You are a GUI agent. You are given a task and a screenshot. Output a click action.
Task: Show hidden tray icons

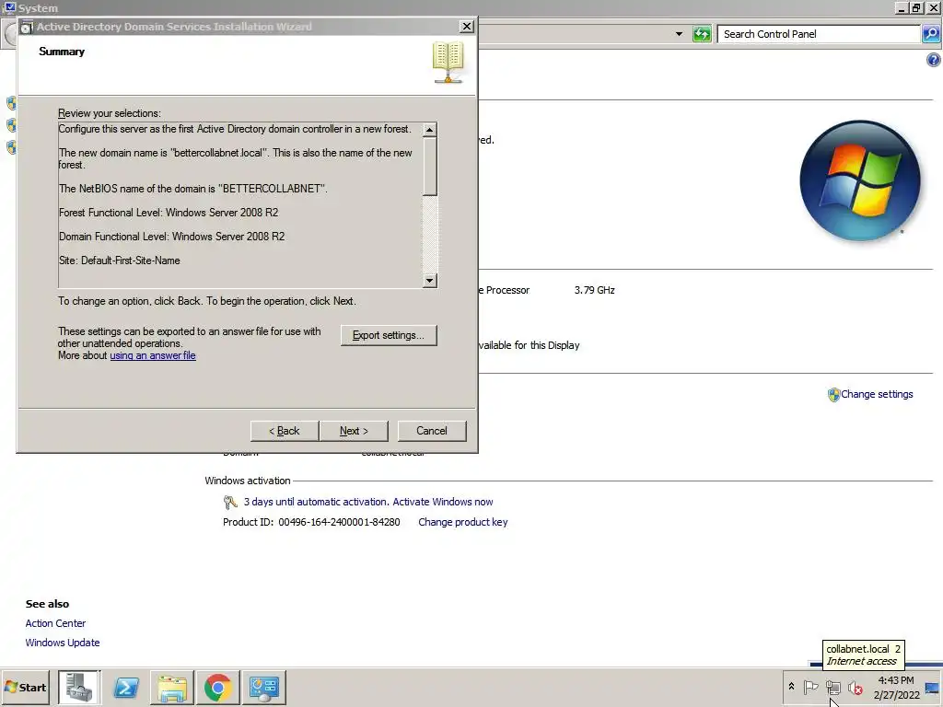click(791, 687)
